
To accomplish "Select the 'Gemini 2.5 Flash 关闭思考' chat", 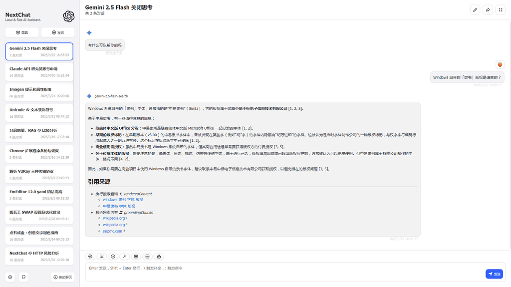I will pyautogui.click(x=39, y=51).
